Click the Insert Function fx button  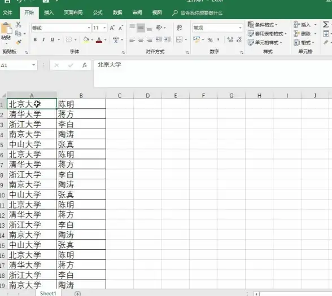pyautogui.click(x=85, y=65)
